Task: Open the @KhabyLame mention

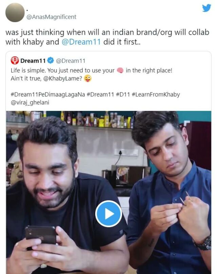Action: click(x=63, y=79)
